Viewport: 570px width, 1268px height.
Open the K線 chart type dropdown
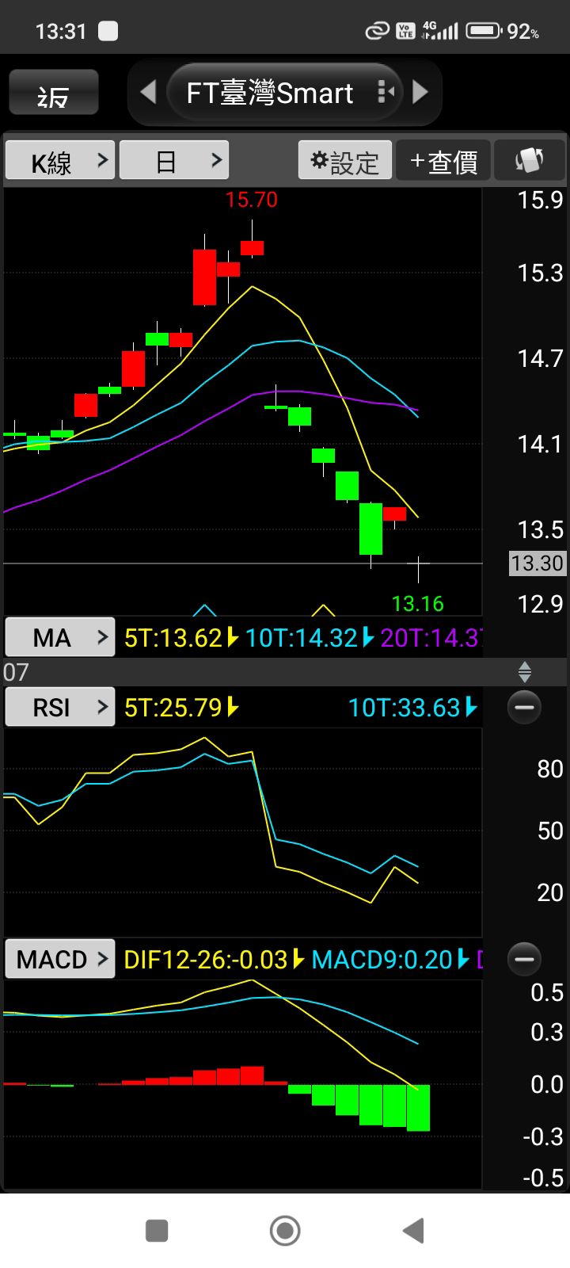coord(61,161)
